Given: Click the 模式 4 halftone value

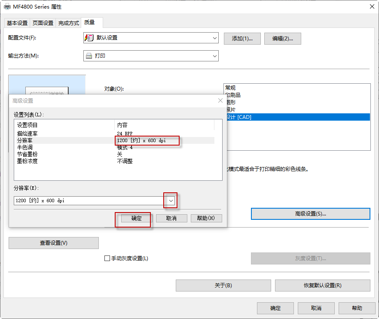Looking at the screenshot, I should click(x=125, y=148).
